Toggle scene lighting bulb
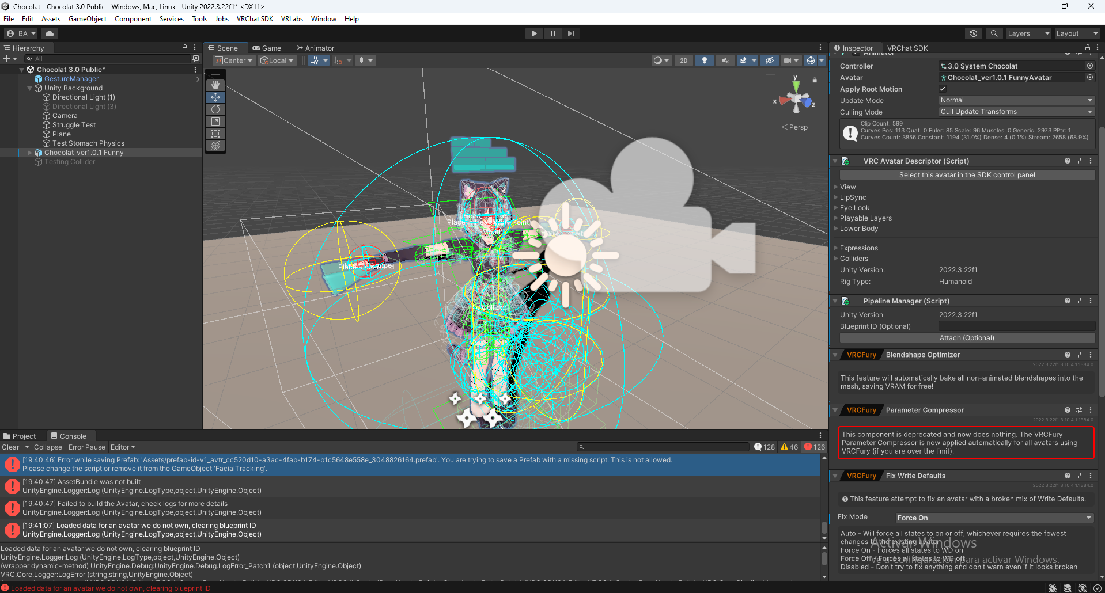This screenshot has height=593, width=1105. point(704,60)
